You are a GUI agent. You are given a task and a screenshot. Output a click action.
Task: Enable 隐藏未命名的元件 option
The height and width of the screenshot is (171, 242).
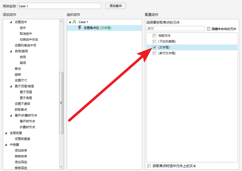coord(208,28)
